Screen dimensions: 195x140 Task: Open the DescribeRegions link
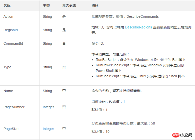coord(138,27)
